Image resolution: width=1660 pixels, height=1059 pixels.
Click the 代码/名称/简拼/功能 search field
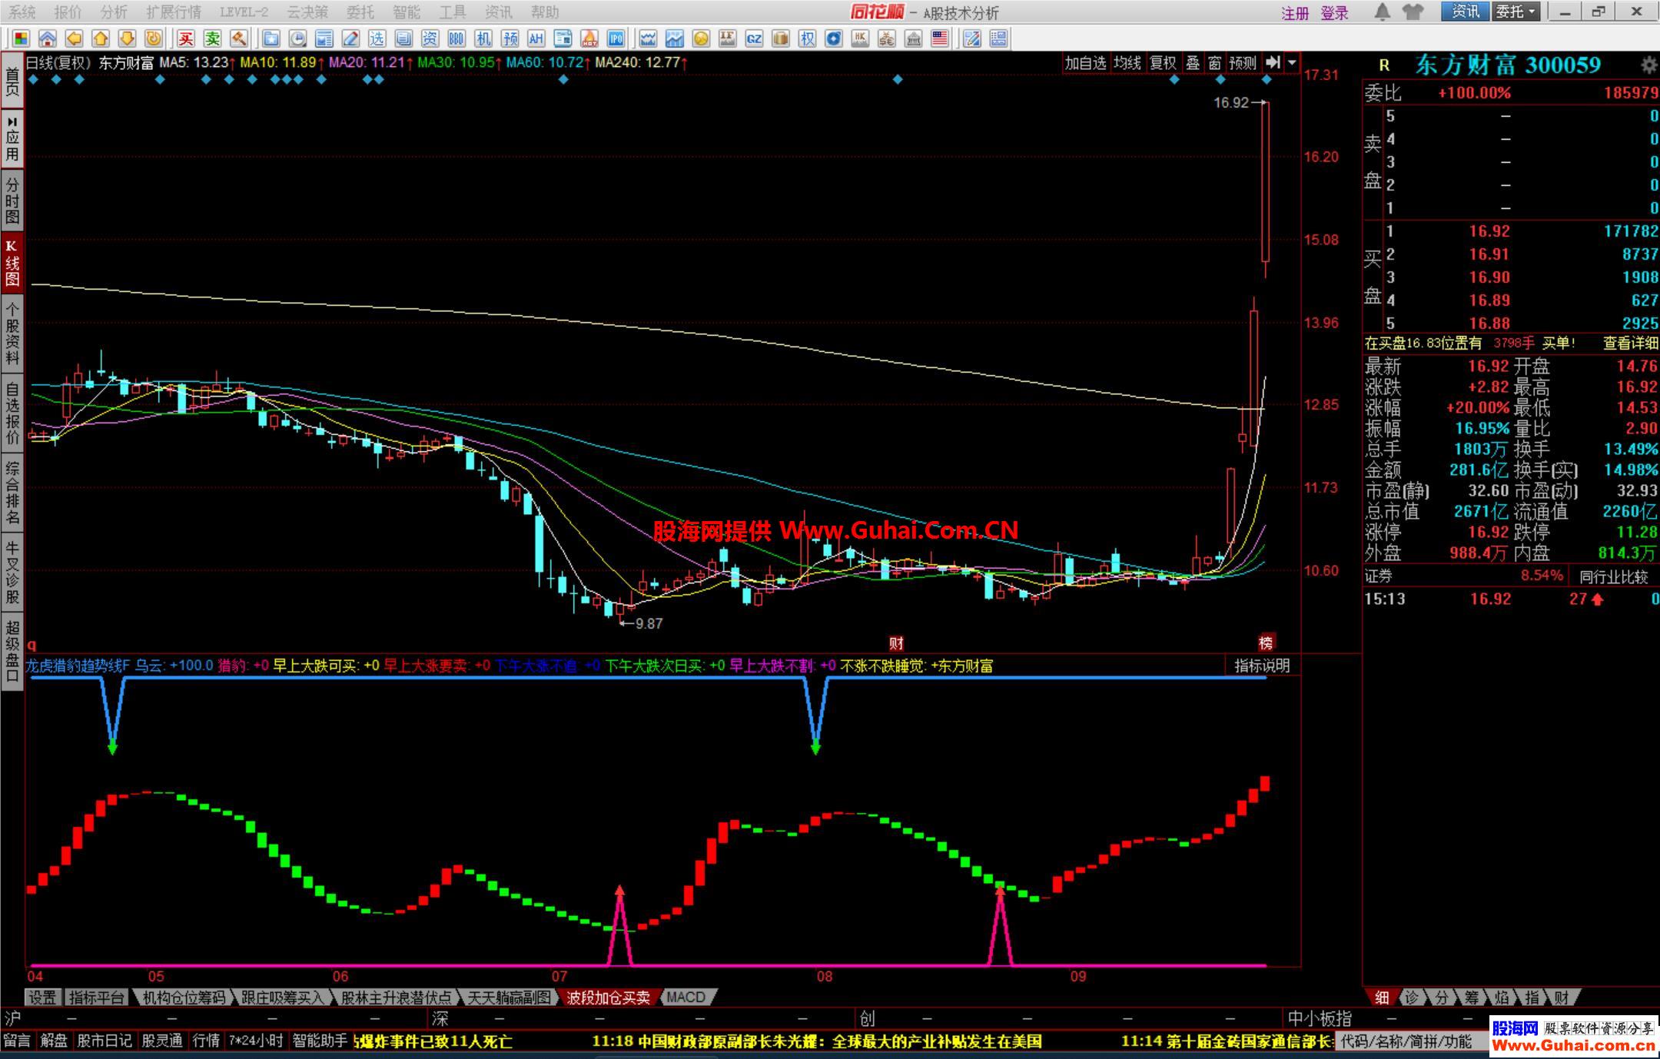point(1406,1041)
